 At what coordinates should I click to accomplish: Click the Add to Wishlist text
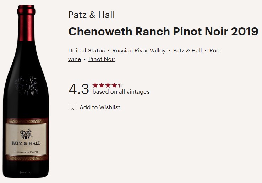(100, 107)
